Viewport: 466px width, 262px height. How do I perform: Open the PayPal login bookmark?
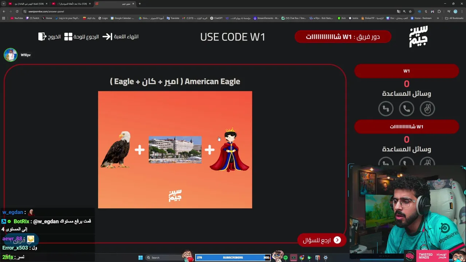[67, 18]
